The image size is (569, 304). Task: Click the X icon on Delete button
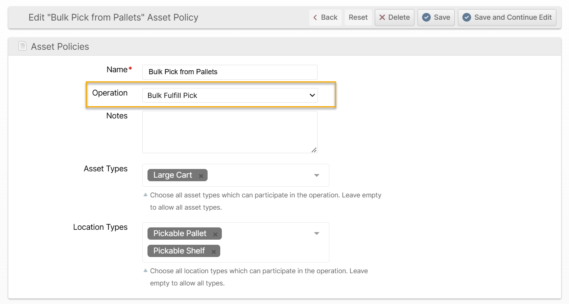click(382, 17)
